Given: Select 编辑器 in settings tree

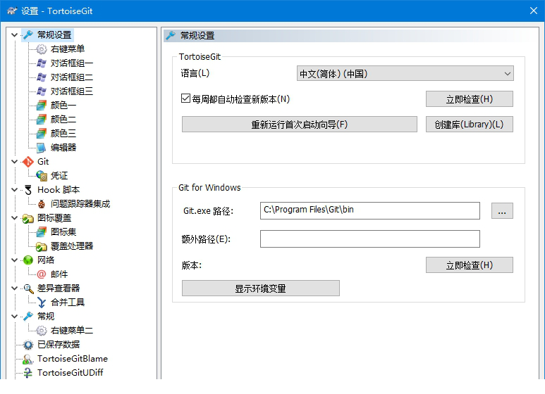Looking at the screenshot, I should click(x=63, y=148).
